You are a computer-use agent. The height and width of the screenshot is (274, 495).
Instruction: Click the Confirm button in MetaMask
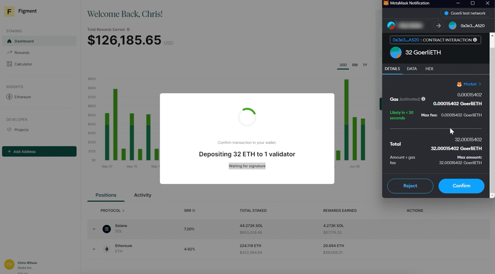point(461,186)
